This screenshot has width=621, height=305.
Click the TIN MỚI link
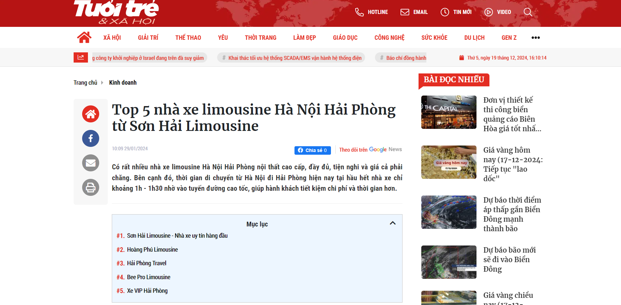click(x=463, y=12)
